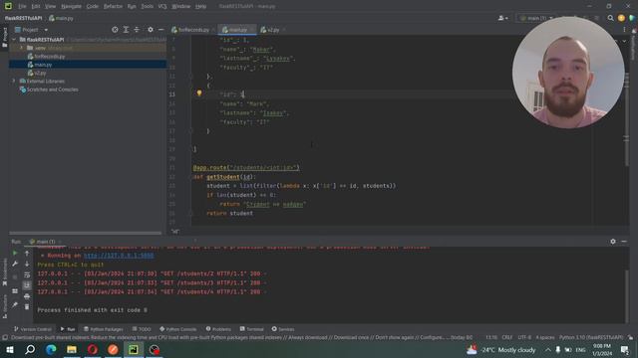Click the layout icon in Run sidebar
638x358 pixels.
pos(15,291)
